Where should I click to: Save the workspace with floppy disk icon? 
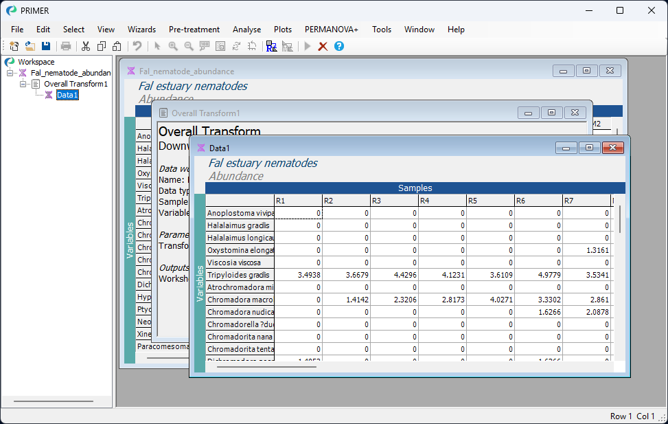pos(46,46)
